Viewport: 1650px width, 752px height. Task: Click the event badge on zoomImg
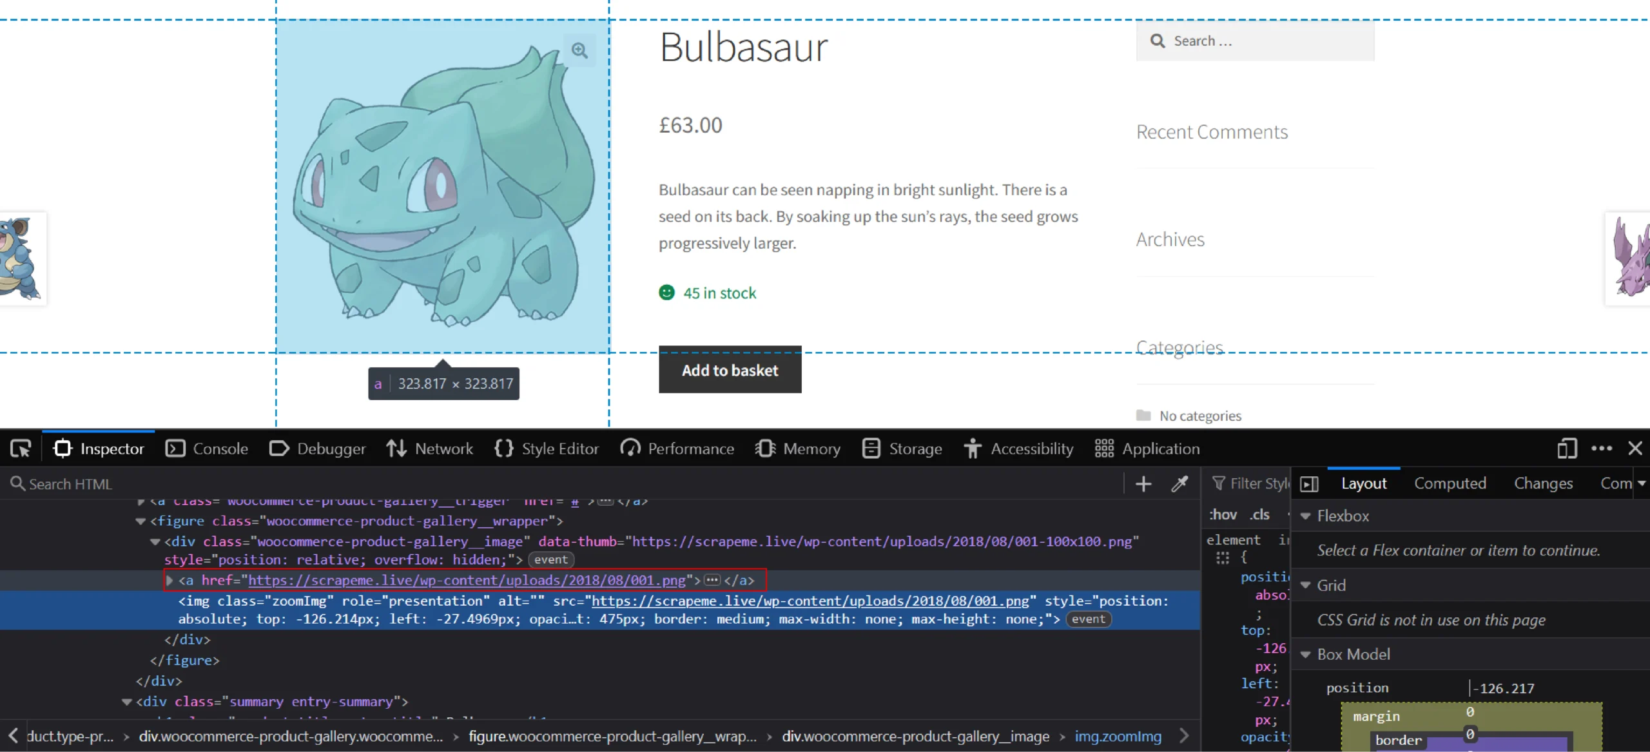(x=1089, y=619)
